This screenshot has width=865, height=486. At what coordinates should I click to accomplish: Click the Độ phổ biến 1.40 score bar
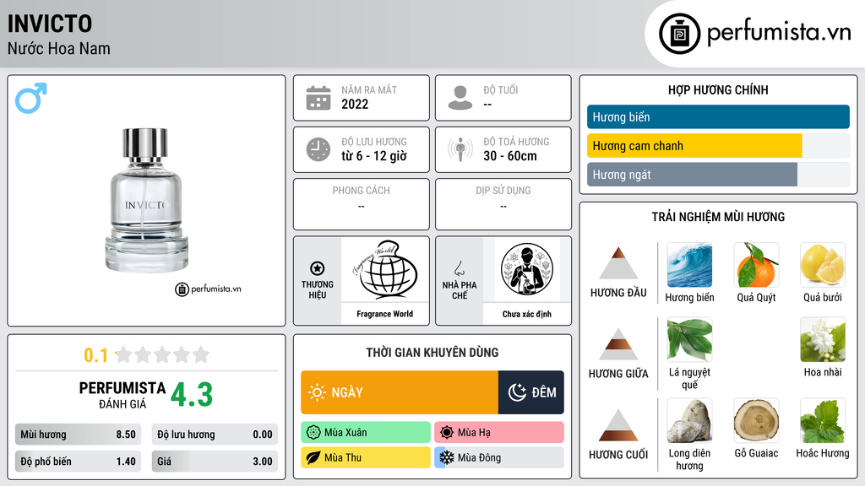(x=78, y=462)
